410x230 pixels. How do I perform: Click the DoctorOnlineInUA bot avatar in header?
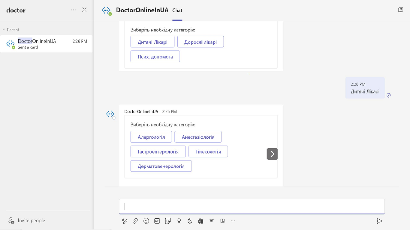pos(107,10)
